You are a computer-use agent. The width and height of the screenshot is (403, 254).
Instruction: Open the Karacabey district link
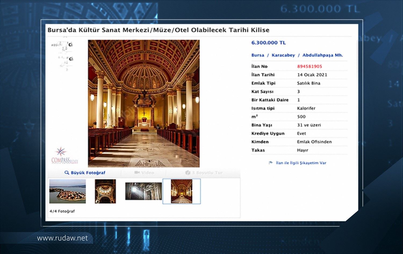(x=283, y=55)
